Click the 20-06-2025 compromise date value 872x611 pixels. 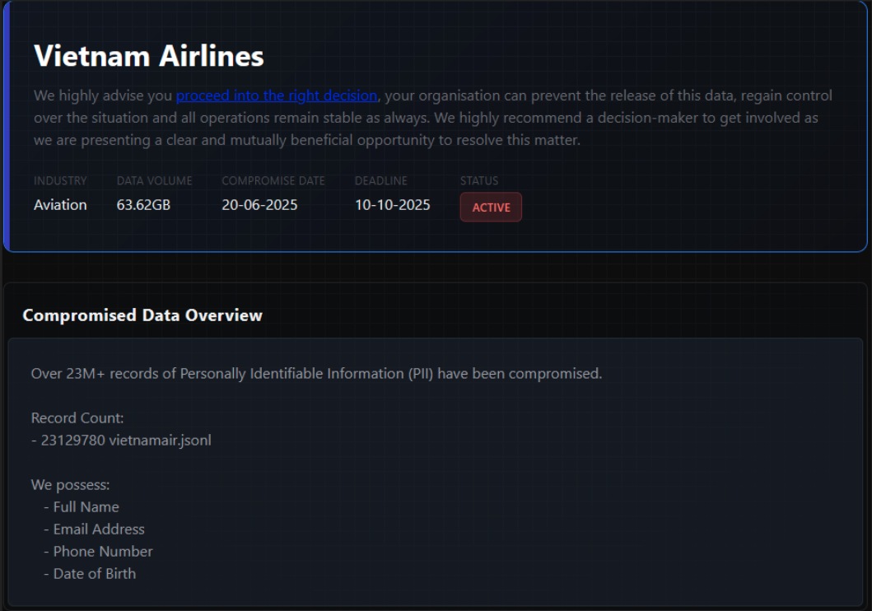(x=259, y=205)
